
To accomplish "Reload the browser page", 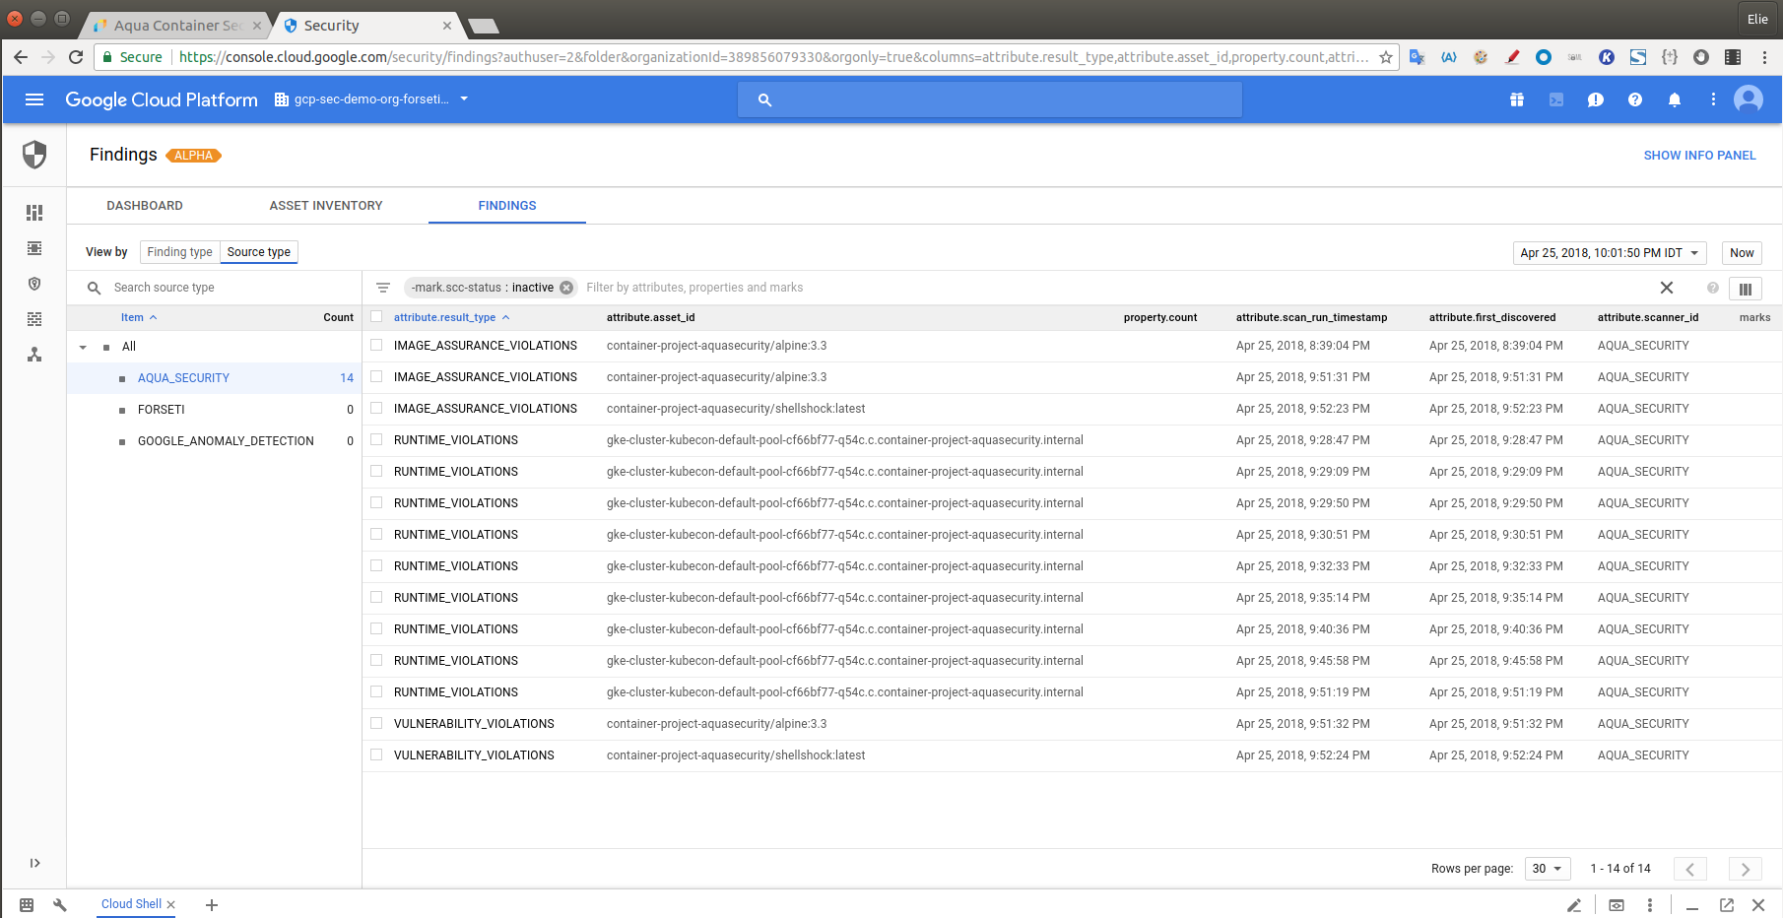I will [76, 57].
